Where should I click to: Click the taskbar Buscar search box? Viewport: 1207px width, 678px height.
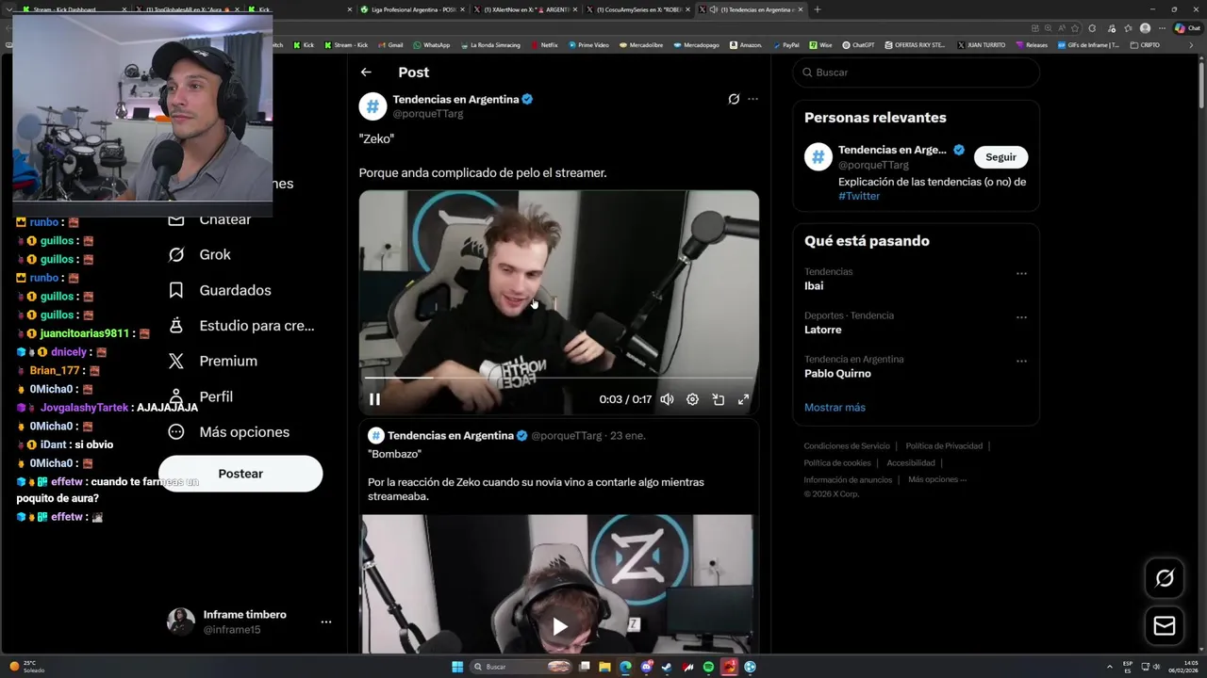[x=522, y=667]
